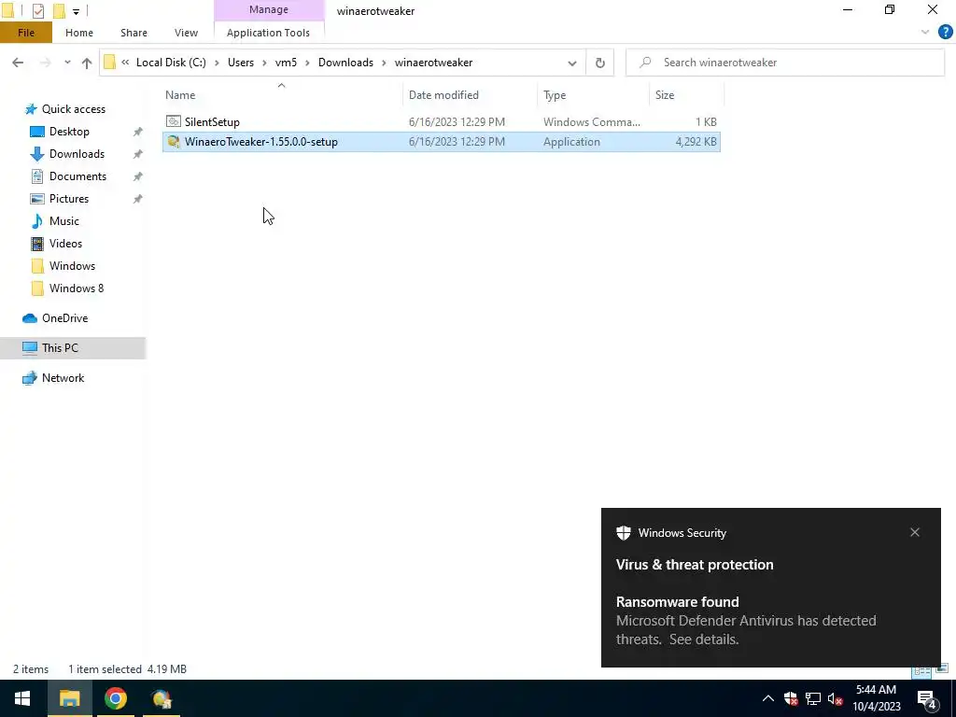Open Documents in the navigation pane
This screenshot has width=956, height=717.
[77, 176]
